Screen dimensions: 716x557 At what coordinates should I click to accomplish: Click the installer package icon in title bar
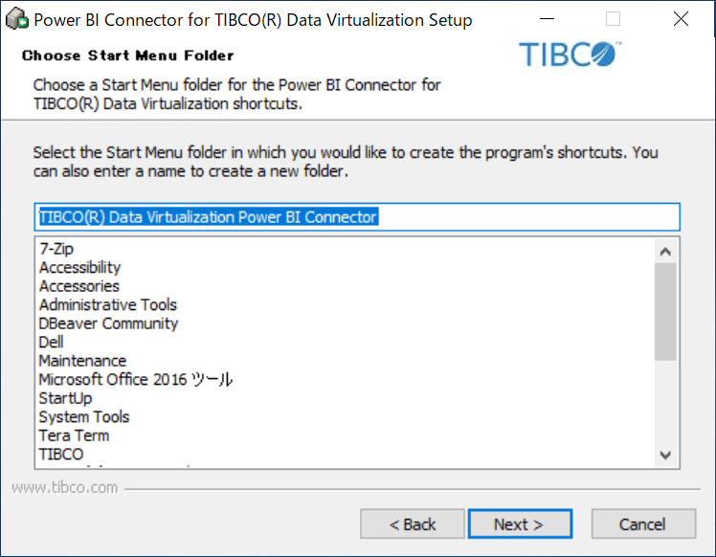(17, 19)
